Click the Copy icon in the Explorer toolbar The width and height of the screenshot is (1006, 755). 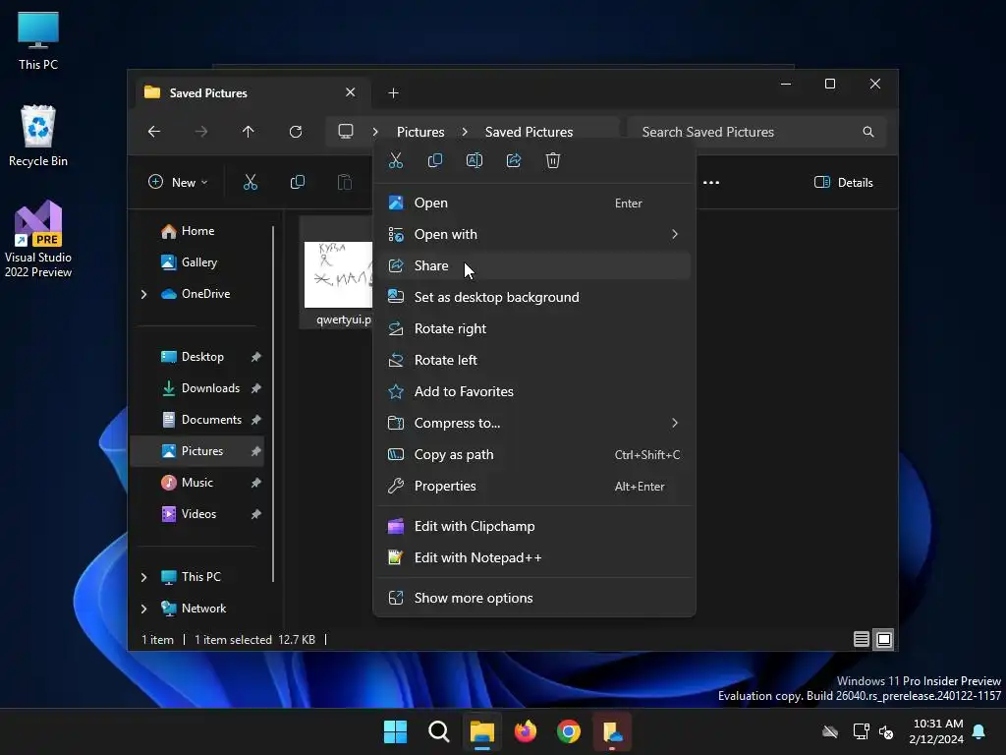click(298, 182)
